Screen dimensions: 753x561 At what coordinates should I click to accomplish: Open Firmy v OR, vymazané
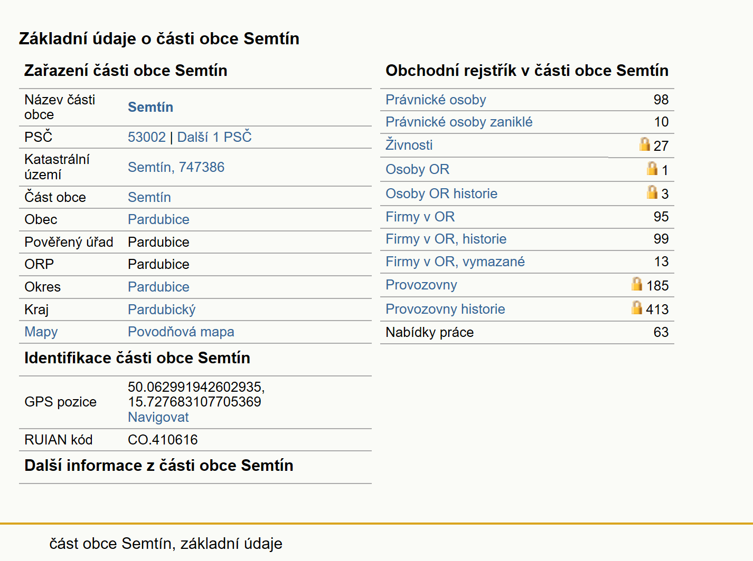(455, 262)
